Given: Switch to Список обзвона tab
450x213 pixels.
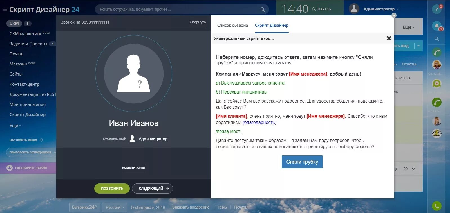Looking at the screenshot, I should pos(232,25).
